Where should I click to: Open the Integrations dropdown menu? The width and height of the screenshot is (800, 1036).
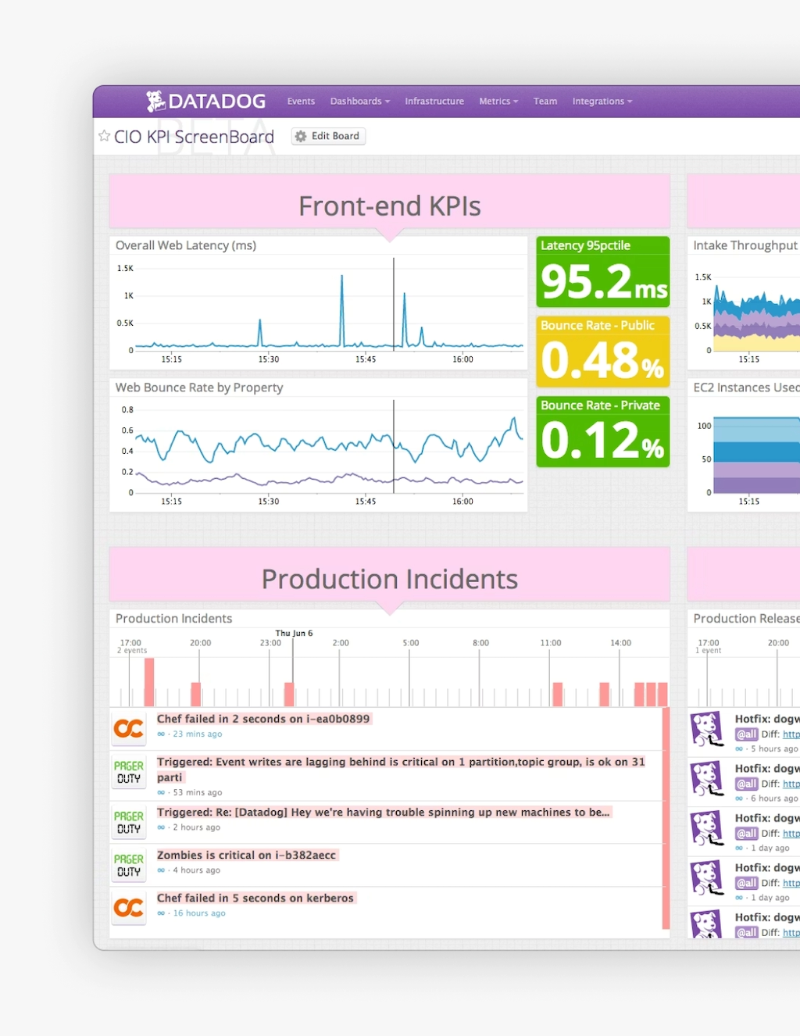pos(602,102)
